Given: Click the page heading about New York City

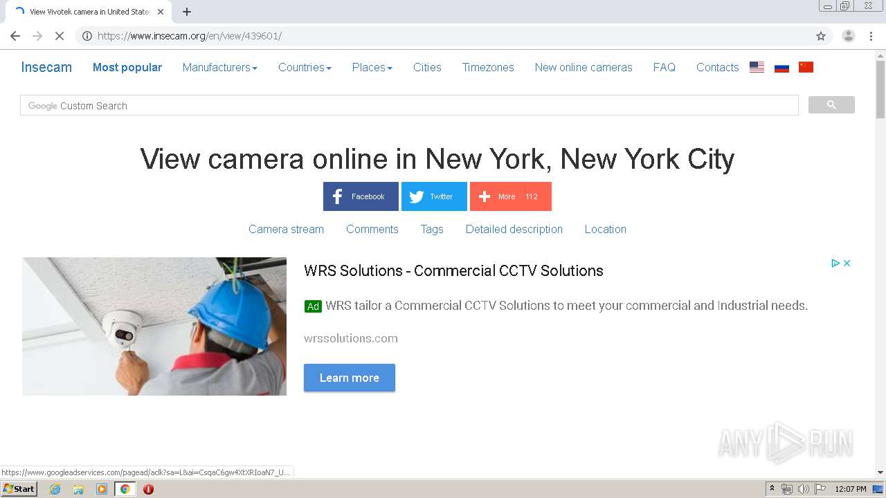Looking at the screenshot, I should pos(437,158).
